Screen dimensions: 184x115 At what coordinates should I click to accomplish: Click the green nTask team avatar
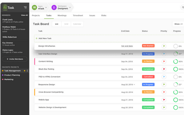34,7
